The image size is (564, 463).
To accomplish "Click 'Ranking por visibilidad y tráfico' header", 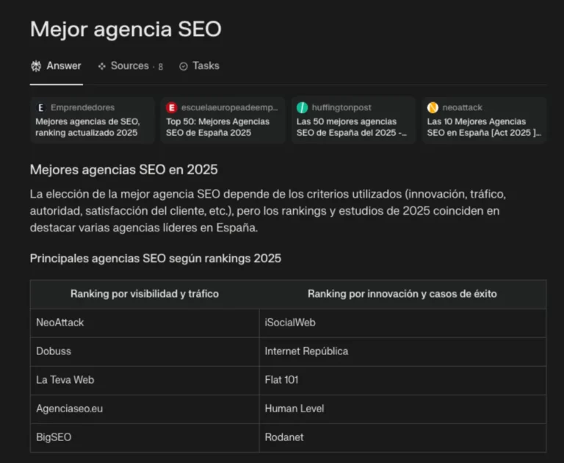I will pyautogui.click(x=145, y=294).
